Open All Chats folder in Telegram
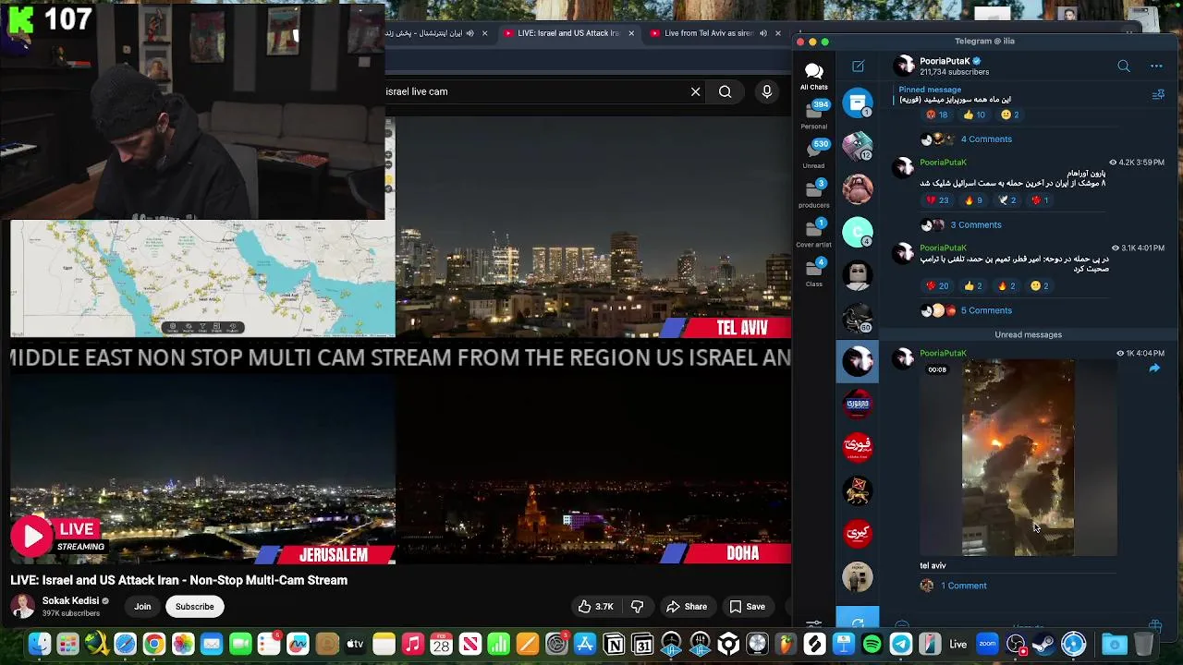Screen dimensions: 1183x665 coord(814,77)
